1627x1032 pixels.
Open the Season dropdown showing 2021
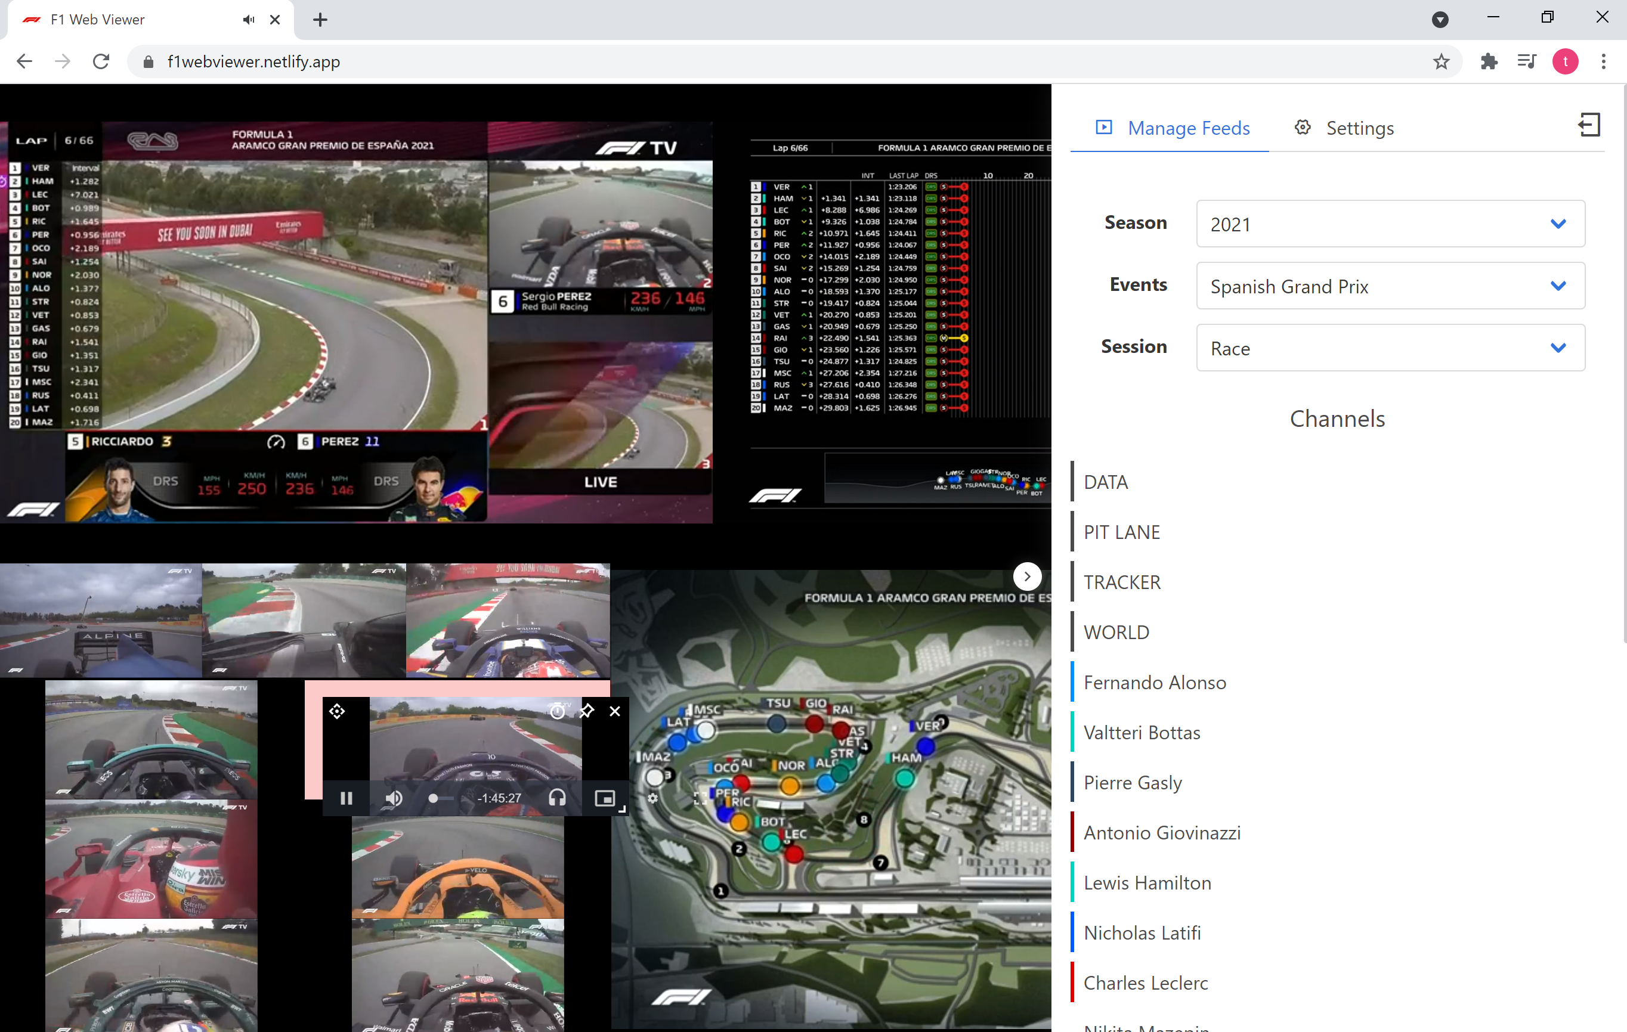click(x=1390, y=224)
